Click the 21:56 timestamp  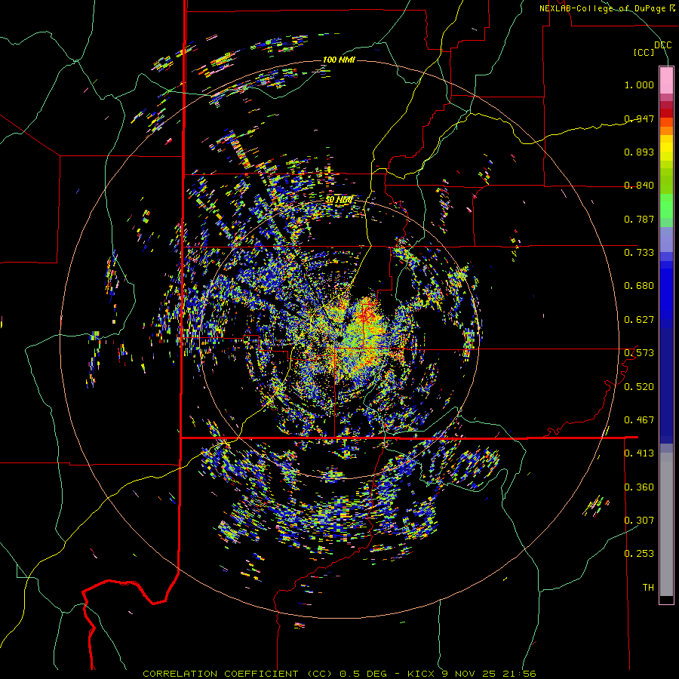(x=519, y=674)
